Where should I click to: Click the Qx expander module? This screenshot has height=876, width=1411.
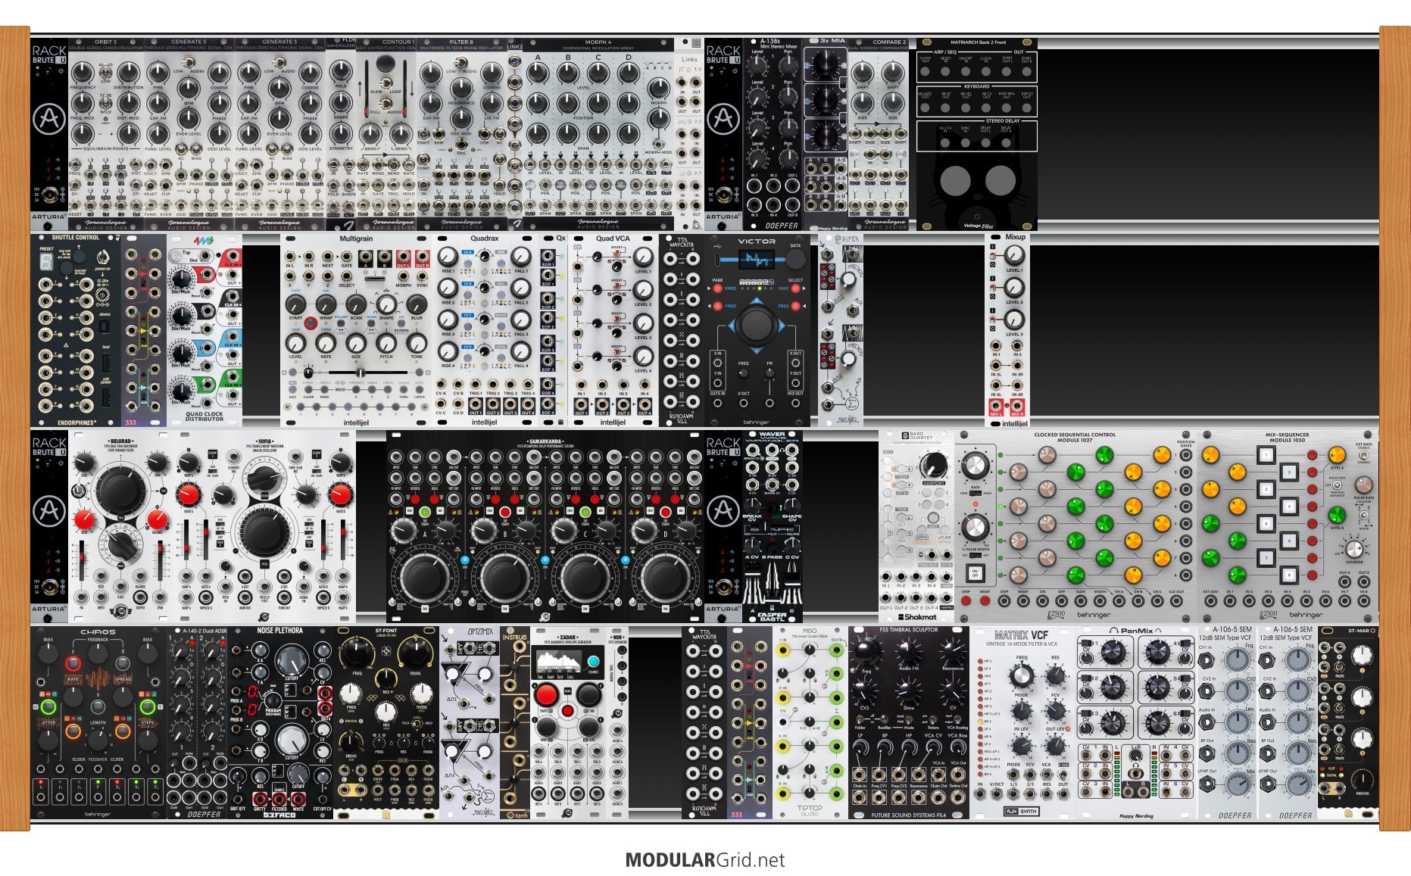pyautogui.click(x=553, y=330)
